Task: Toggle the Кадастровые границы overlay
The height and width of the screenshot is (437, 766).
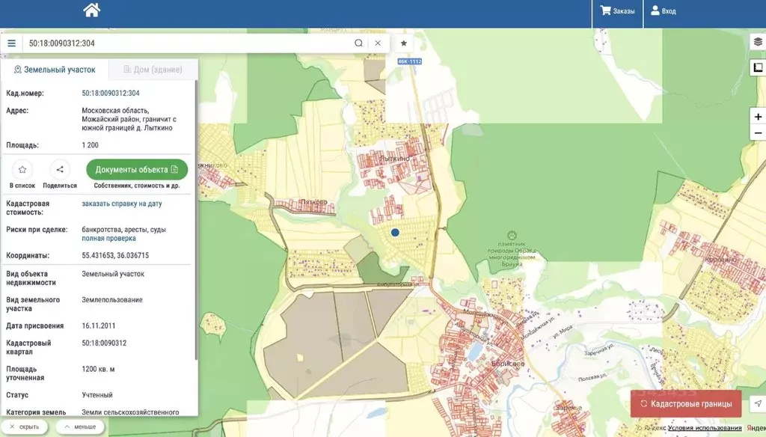Action: (686, 404)
